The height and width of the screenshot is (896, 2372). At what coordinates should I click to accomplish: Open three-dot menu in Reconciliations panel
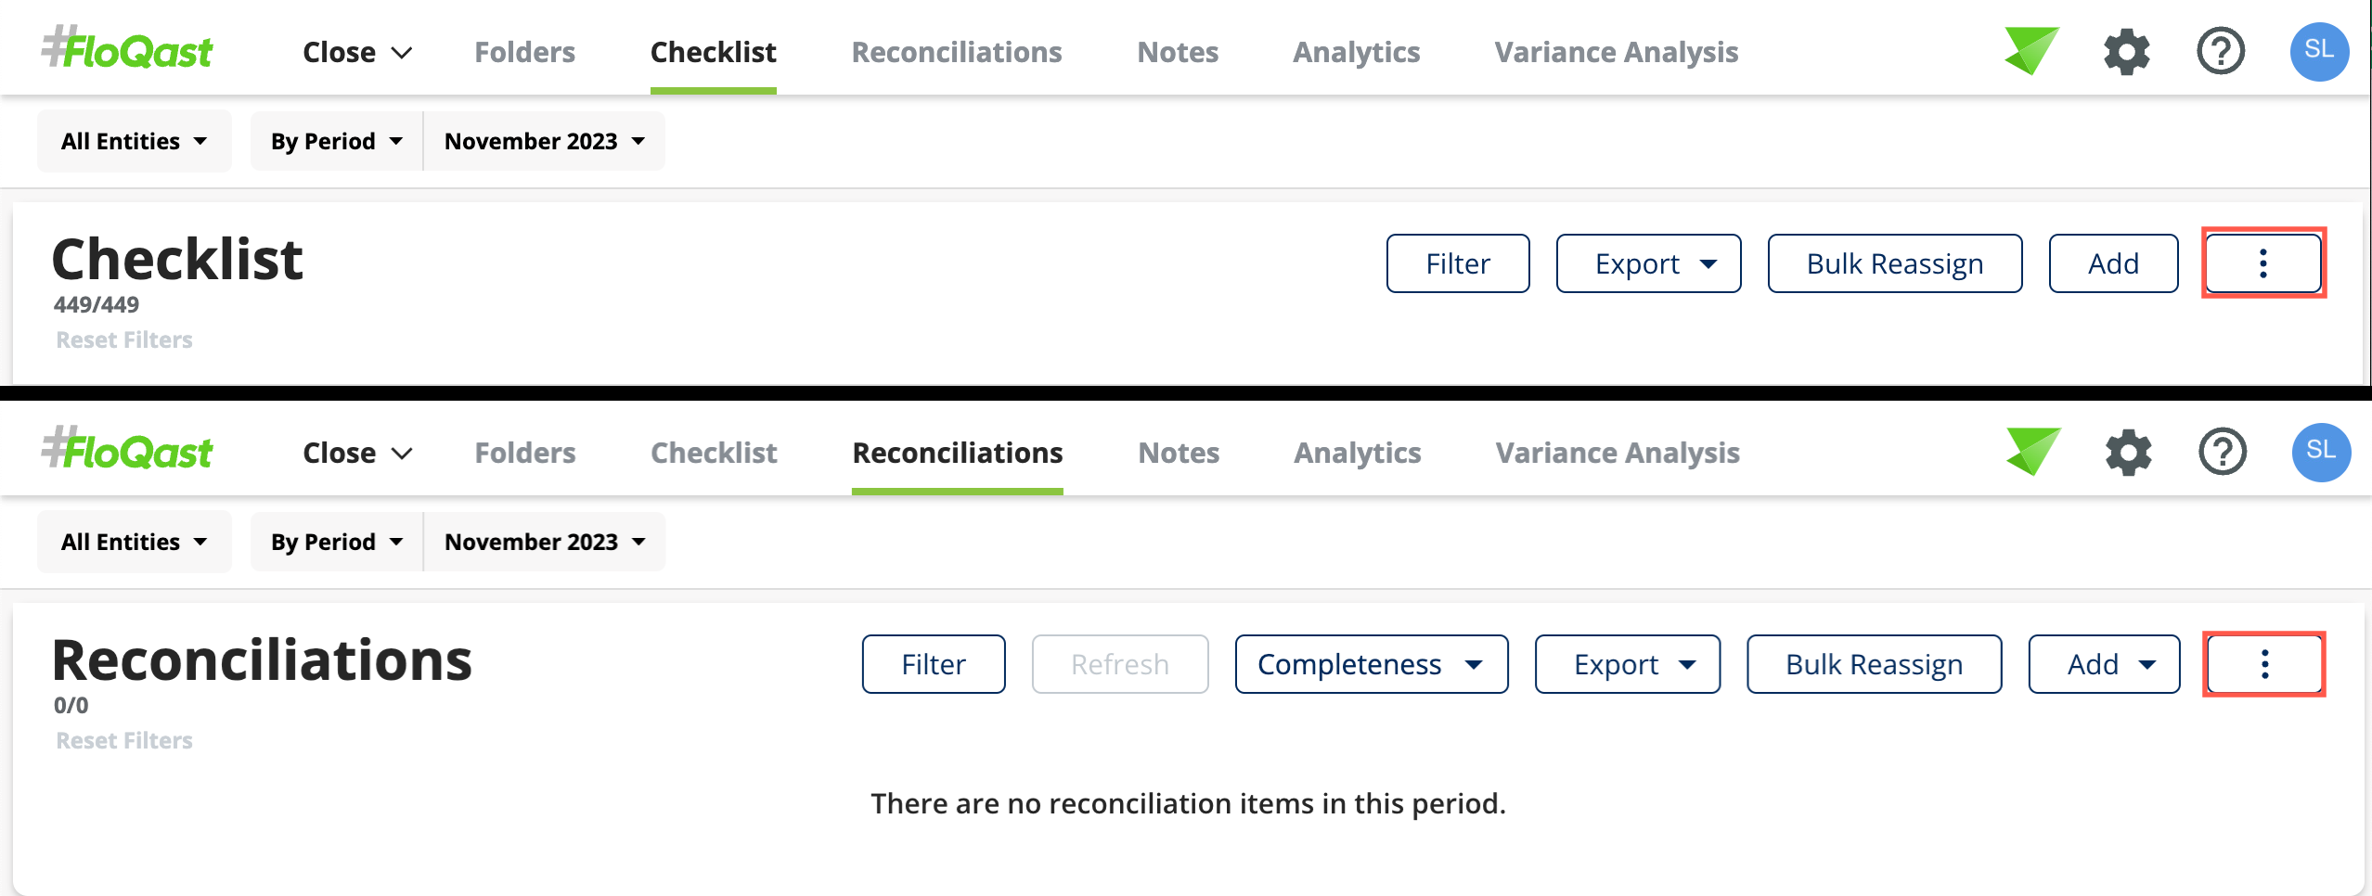[2264, 664]
